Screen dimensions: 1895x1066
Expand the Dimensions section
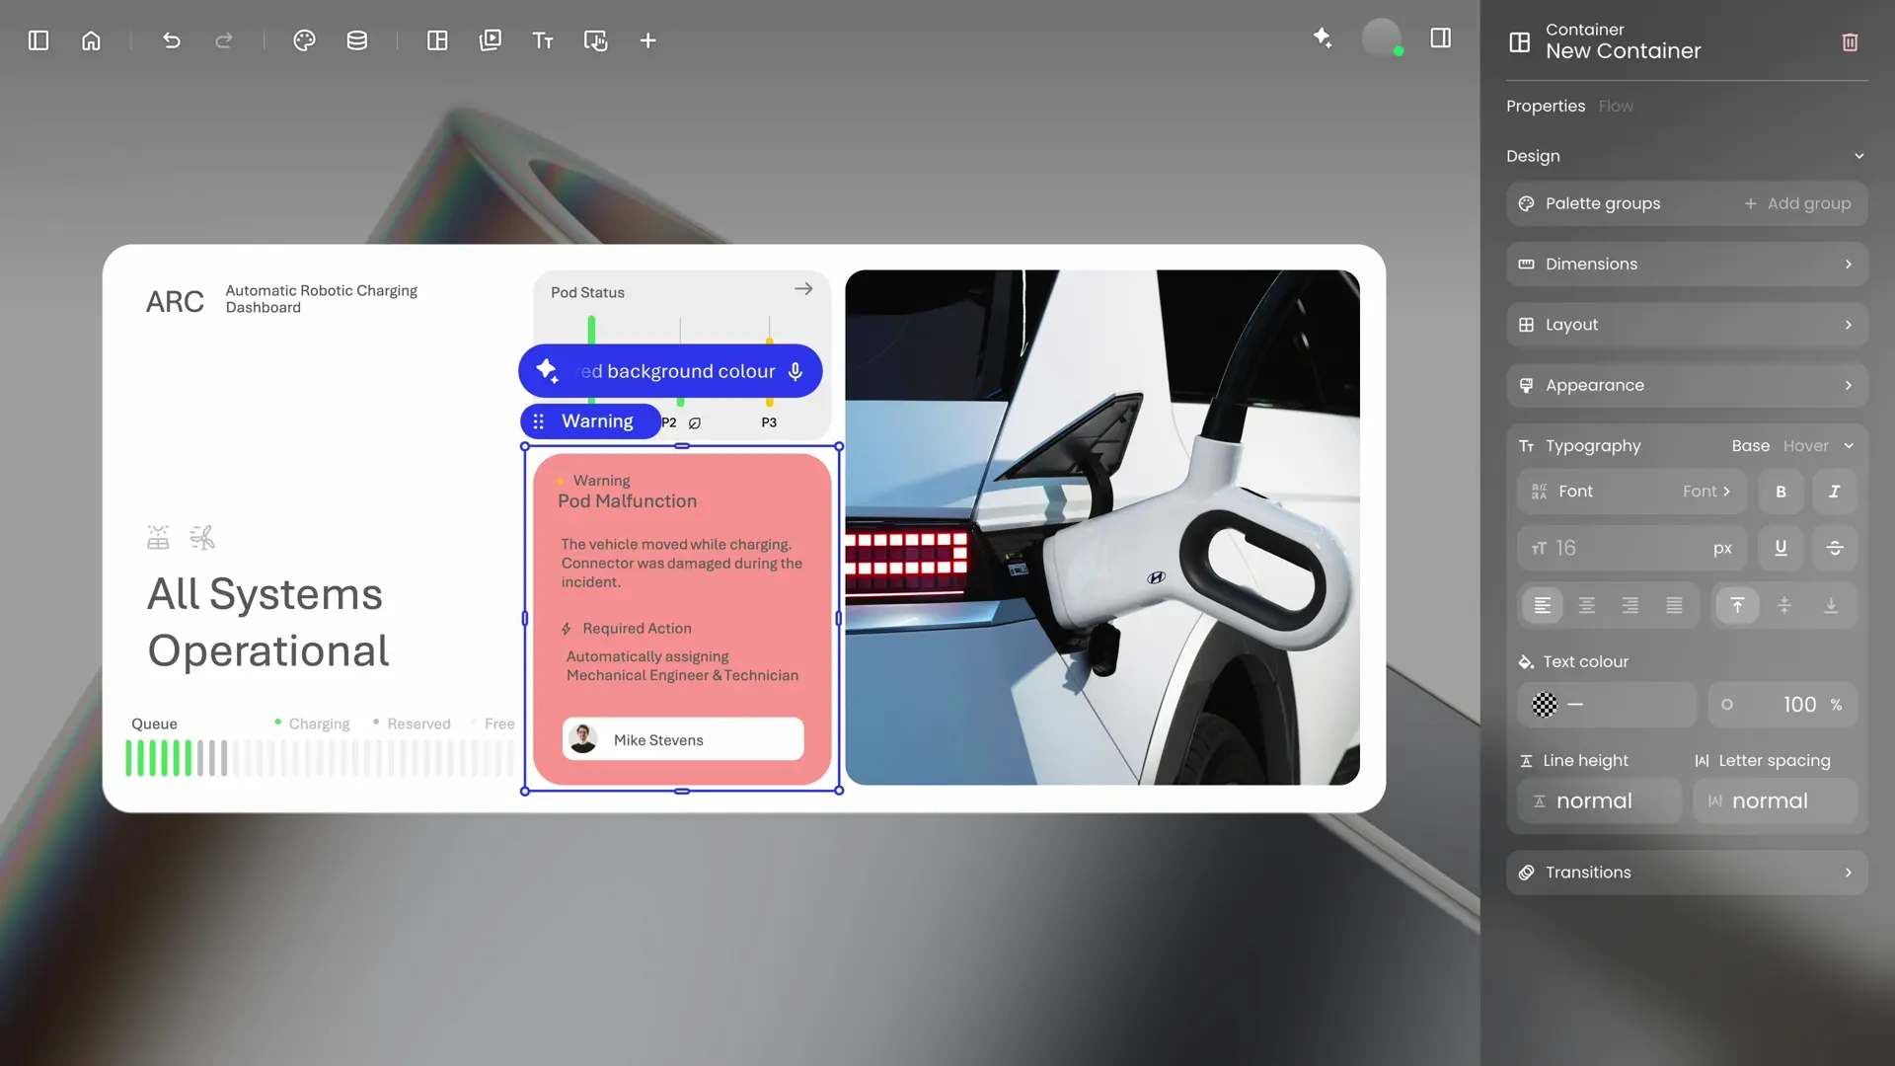point(1687,265)
